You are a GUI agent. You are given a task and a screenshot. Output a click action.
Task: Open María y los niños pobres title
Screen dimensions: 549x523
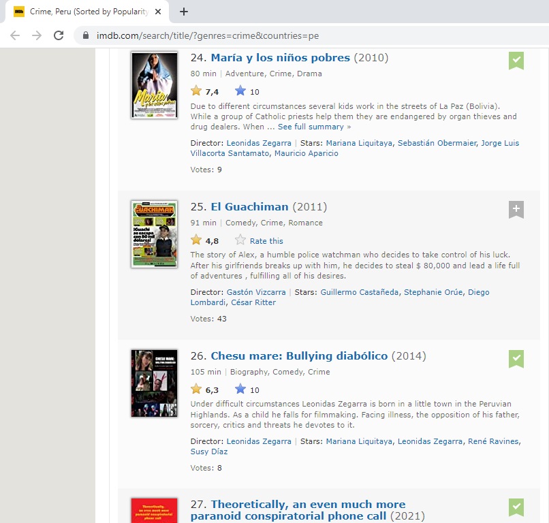point(280,57)
